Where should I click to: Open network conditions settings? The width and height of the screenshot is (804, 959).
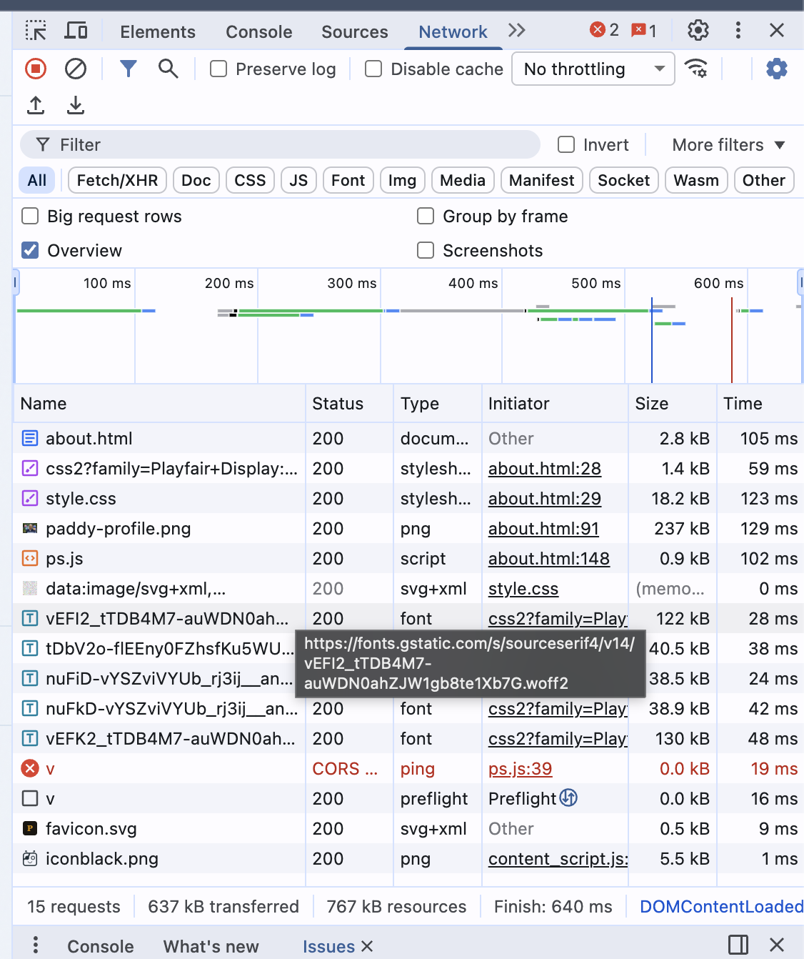click(x=696, y=69)
